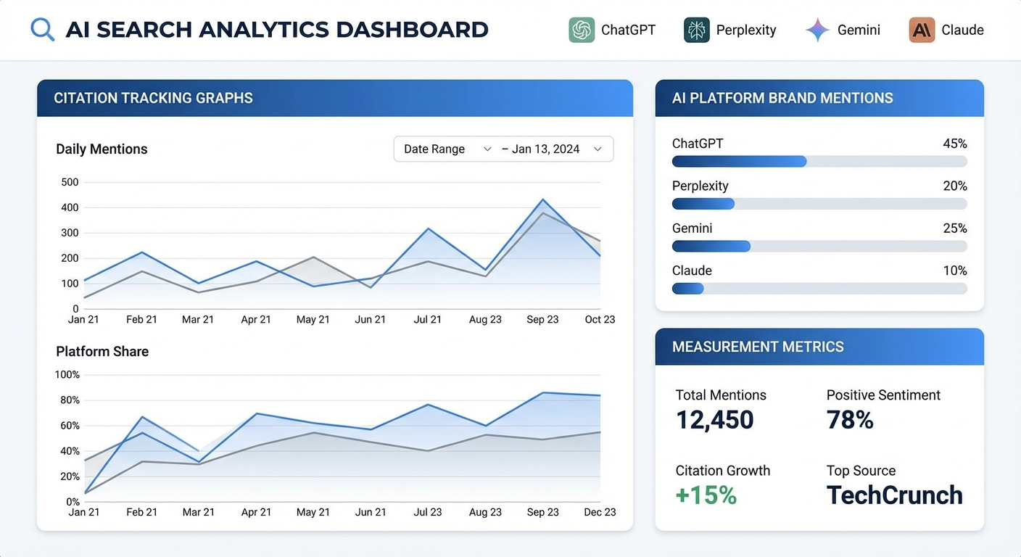Viewport: 1021px width, 557px height.
Task: Open the Jan 13, 2024 date picker
Action: click(553, 149)
